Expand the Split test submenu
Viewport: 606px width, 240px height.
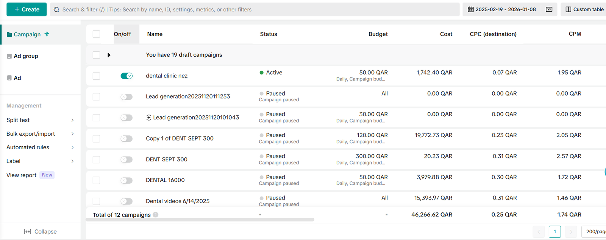(x=72, y=120)
